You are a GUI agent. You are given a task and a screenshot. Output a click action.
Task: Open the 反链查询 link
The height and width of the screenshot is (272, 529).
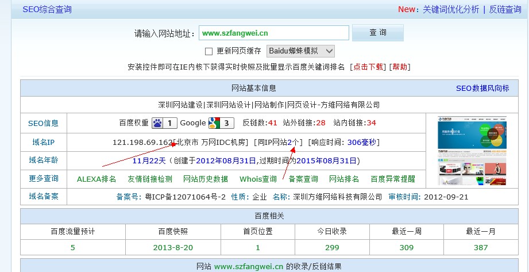(505, 9)
